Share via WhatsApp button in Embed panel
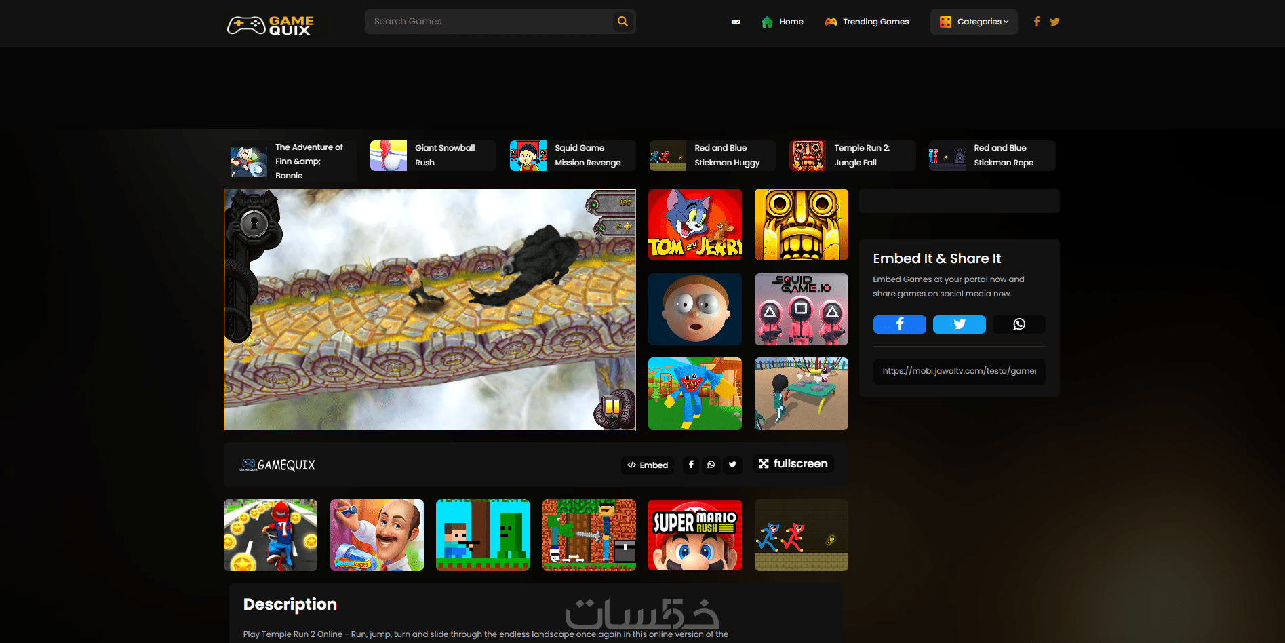Screen dimensions: 1285x643 (x=1019, y=324)
